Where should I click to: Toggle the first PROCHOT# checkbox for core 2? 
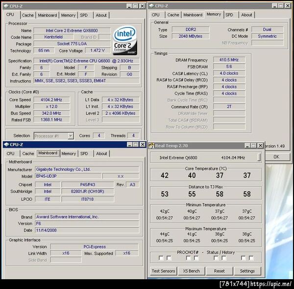tap(216, 258)
